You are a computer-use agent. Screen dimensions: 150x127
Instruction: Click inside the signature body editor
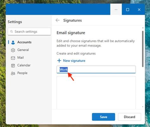pyautogui.click(x=96, y=93)
